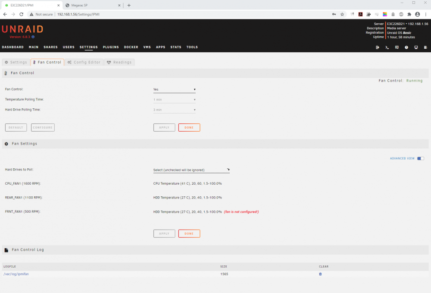
Task: Switch to the IPMI Settings tab
Action: (x=16, y=62)
